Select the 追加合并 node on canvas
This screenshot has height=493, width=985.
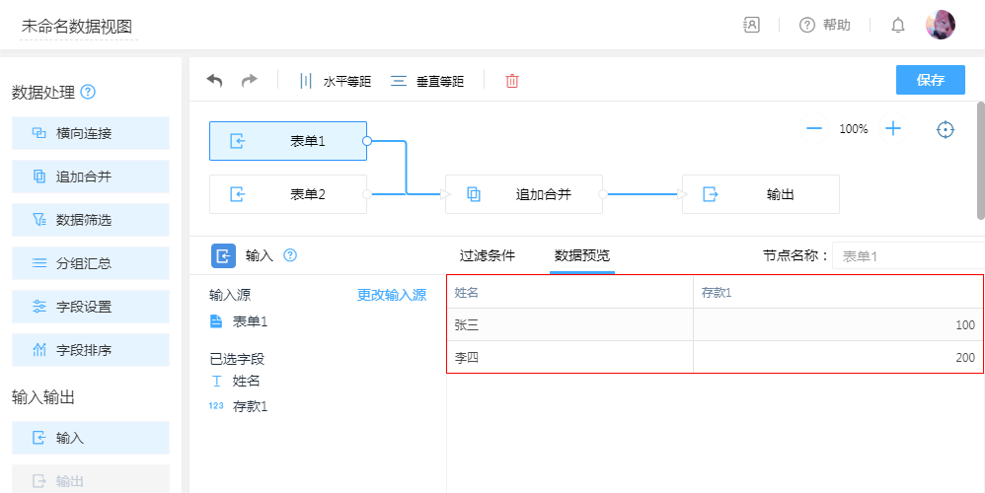click(x=523, y=194)
